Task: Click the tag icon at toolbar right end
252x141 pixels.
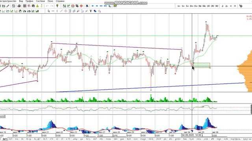Action: (241, 6)
